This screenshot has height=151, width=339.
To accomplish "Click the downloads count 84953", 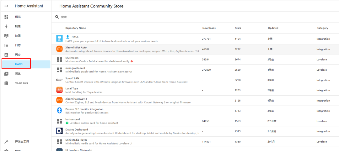I will coord(206,121).
